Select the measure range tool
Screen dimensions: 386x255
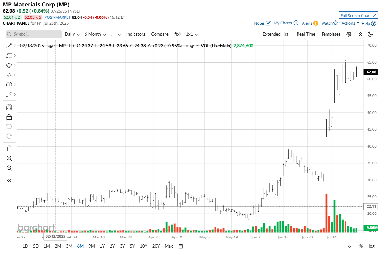pyautogui.click(x=9, y=94)
